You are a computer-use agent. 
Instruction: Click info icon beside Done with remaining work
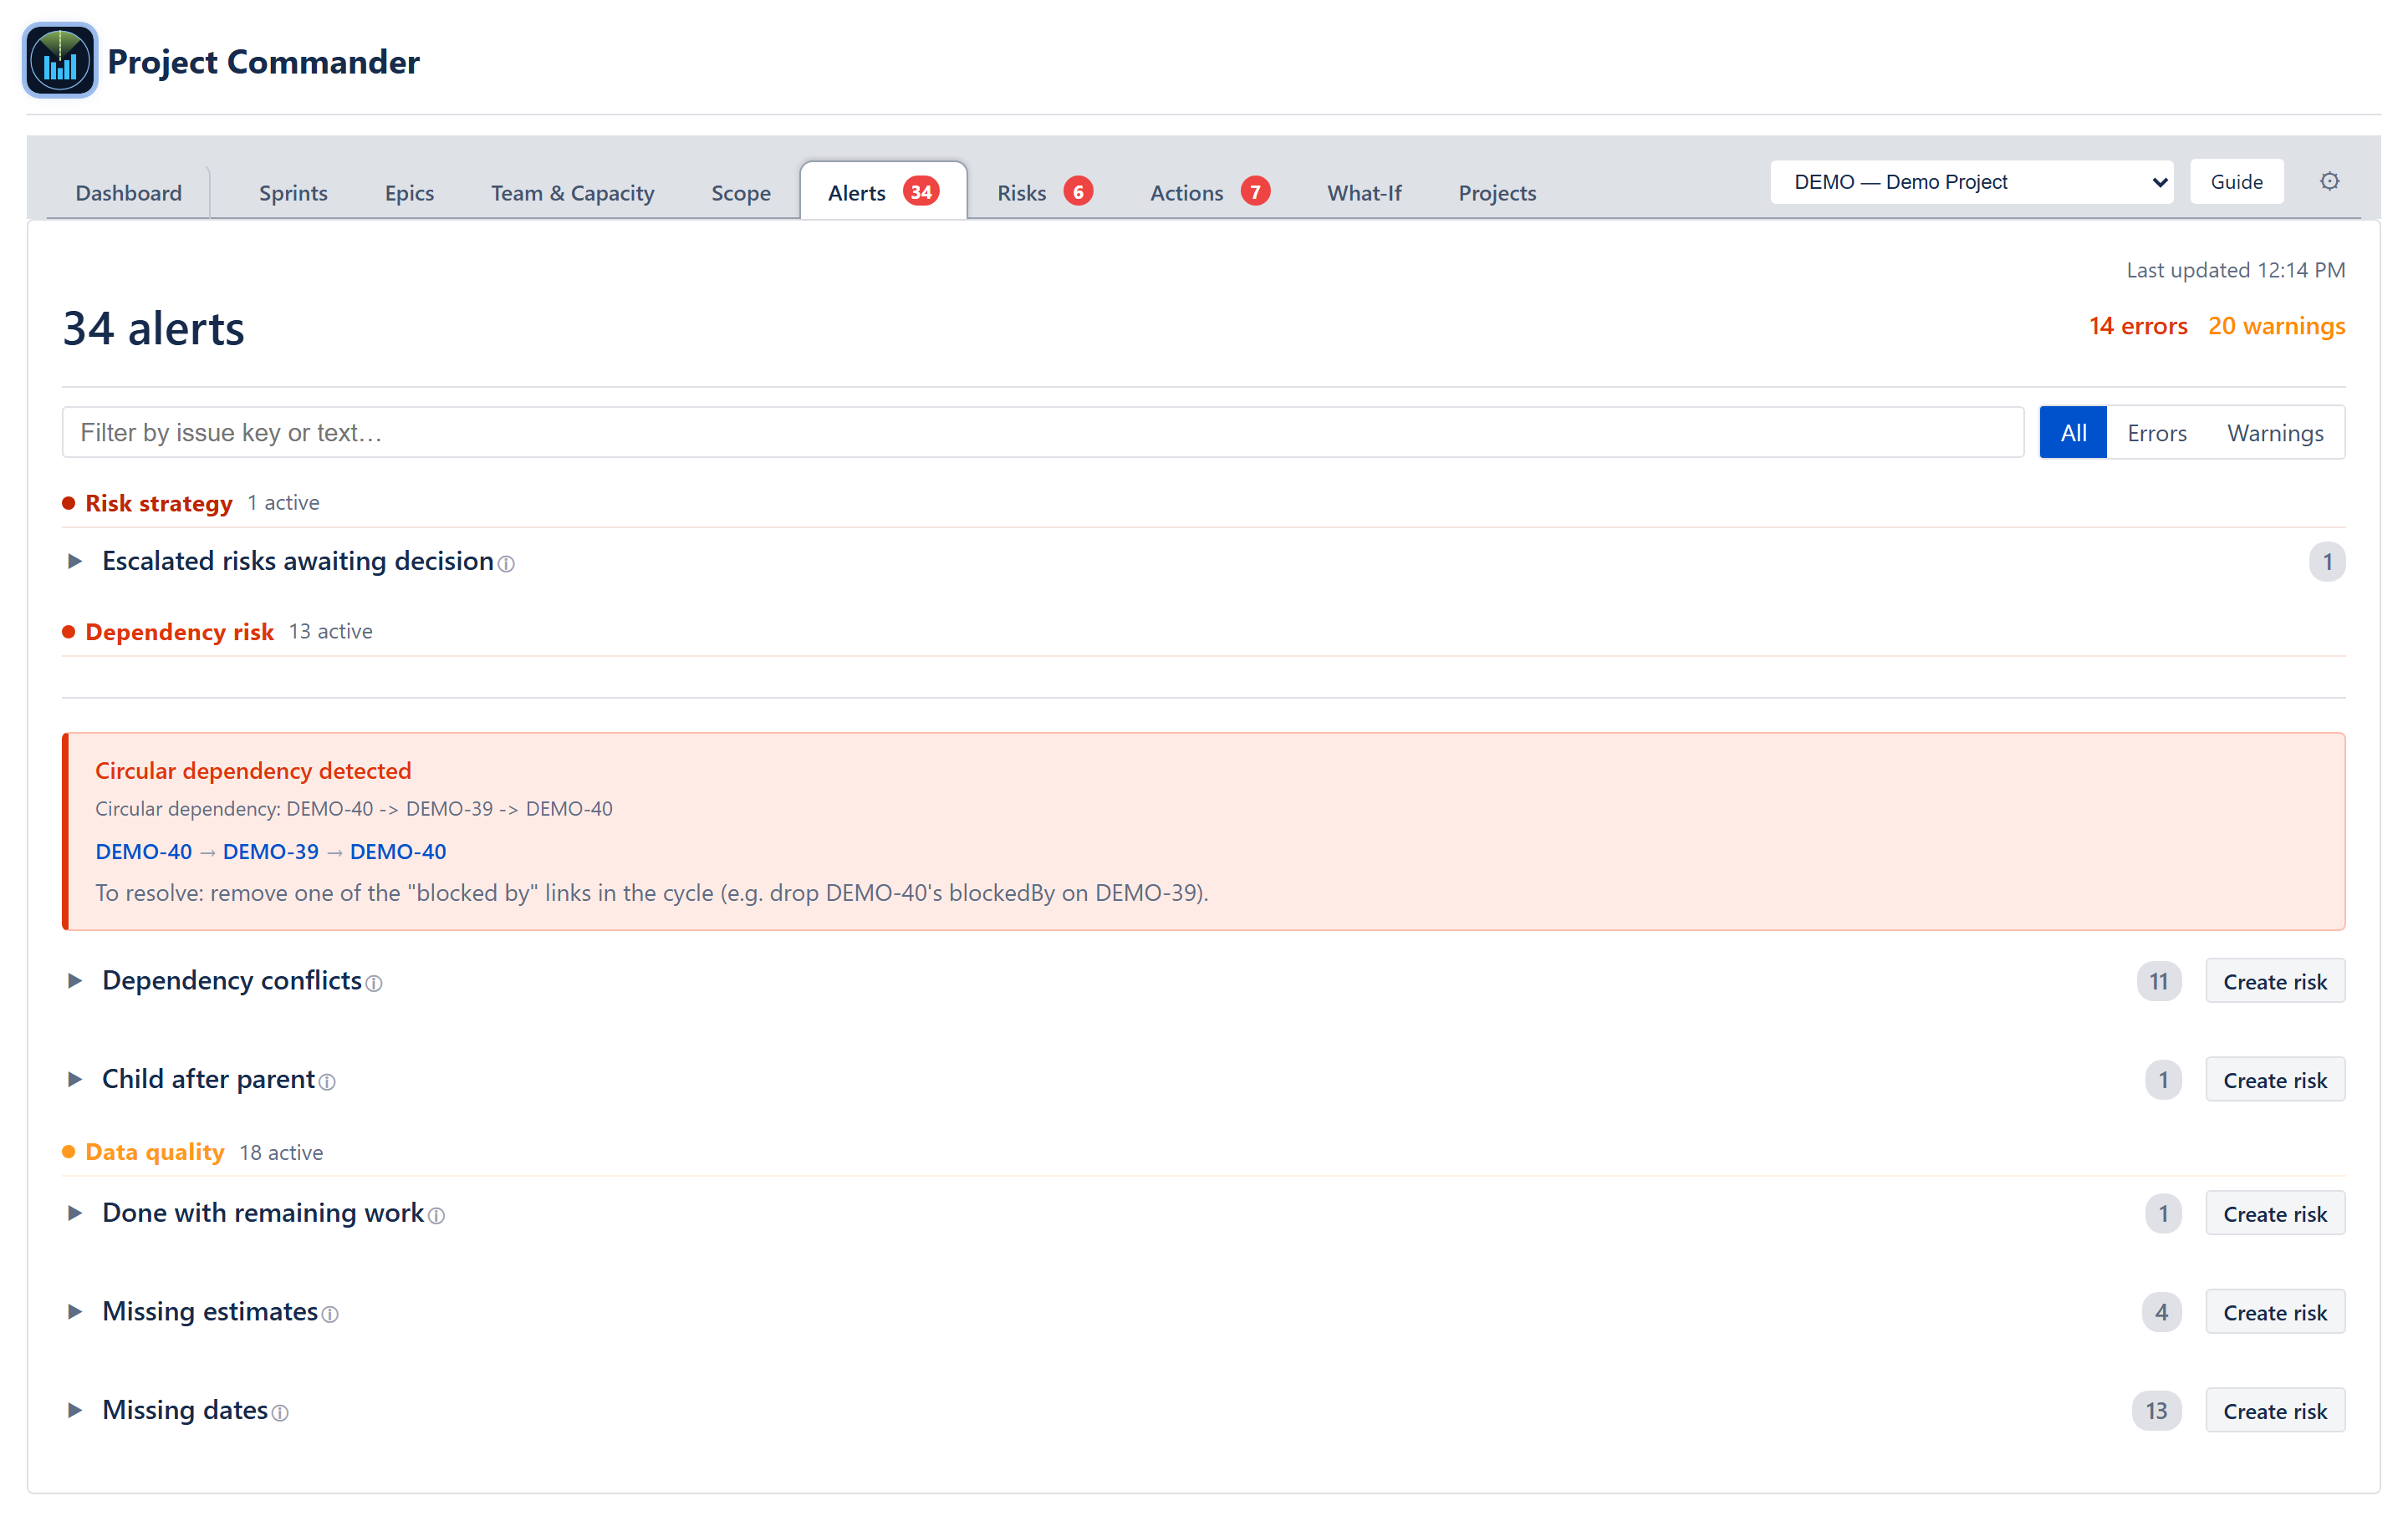(436, 1216)
